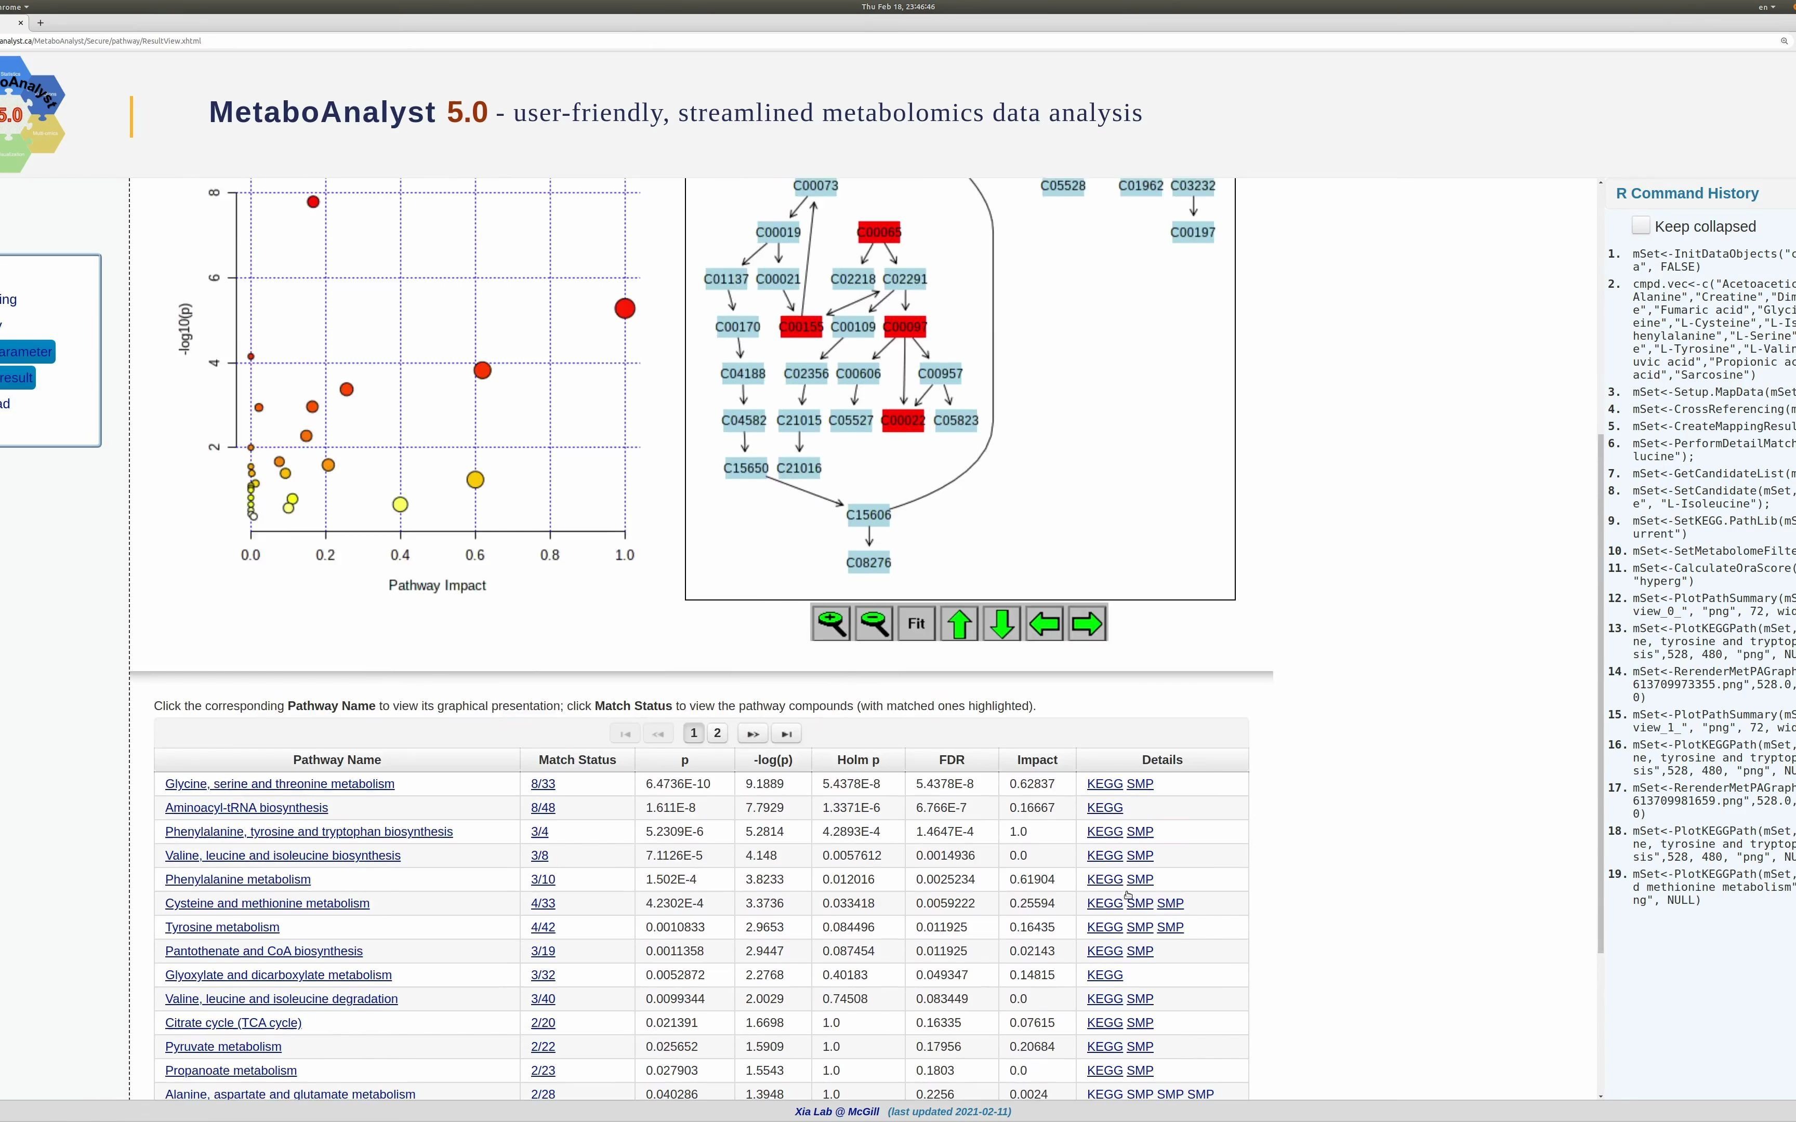Viewport: 1796px width, 1122px height.
Task: Open match status 8/33 for Glycine pathway
Action: pos(543,784)
